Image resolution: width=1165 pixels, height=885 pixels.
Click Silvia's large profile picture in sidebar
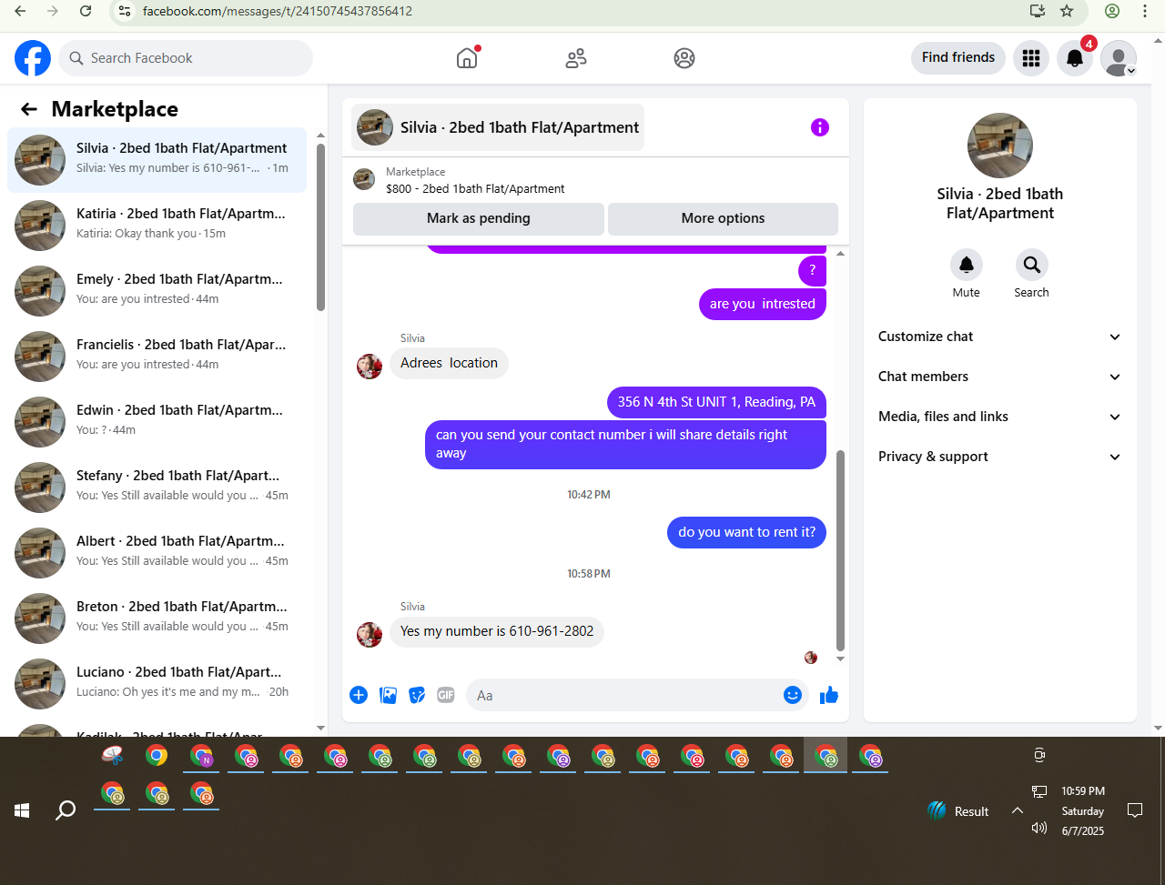[999, 146]
